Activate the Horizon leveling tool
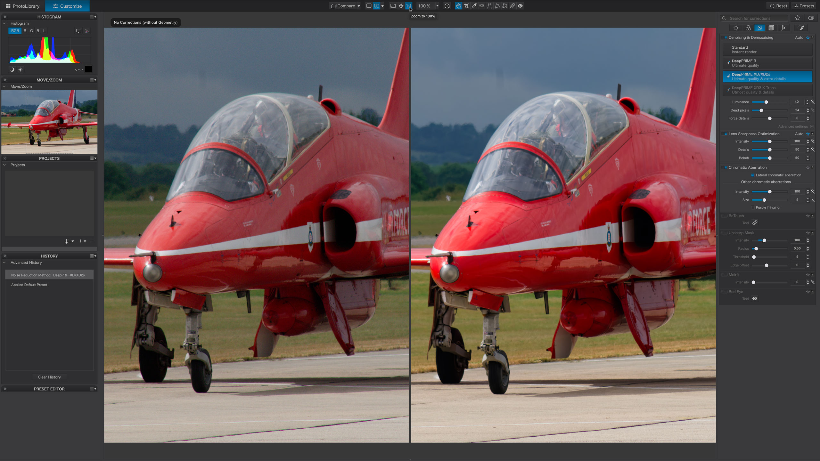820x461 pixels. click(x=482, y=6)
